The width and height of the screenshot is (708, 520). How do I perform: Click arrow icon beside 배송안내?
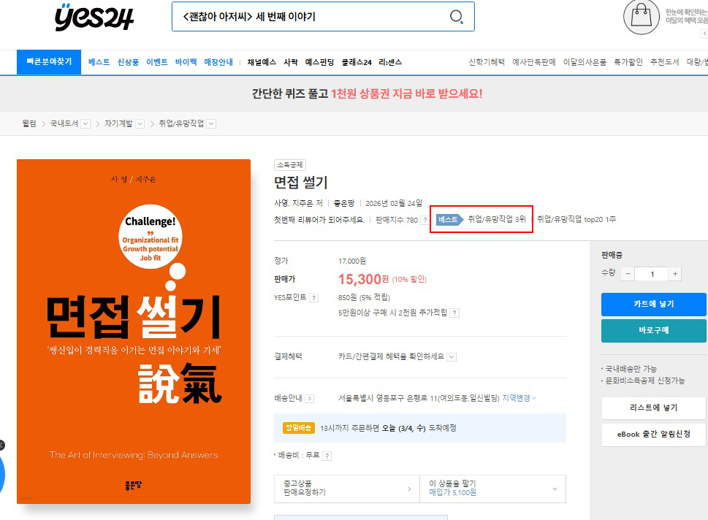pos(309,399)
